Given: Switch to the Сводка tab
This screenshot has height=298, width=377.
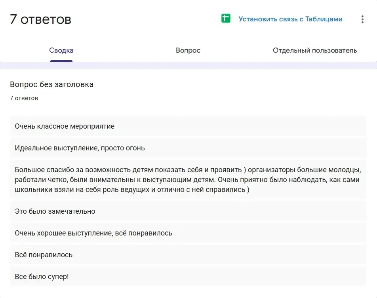Looking at the screenshot, I should 61,50.
